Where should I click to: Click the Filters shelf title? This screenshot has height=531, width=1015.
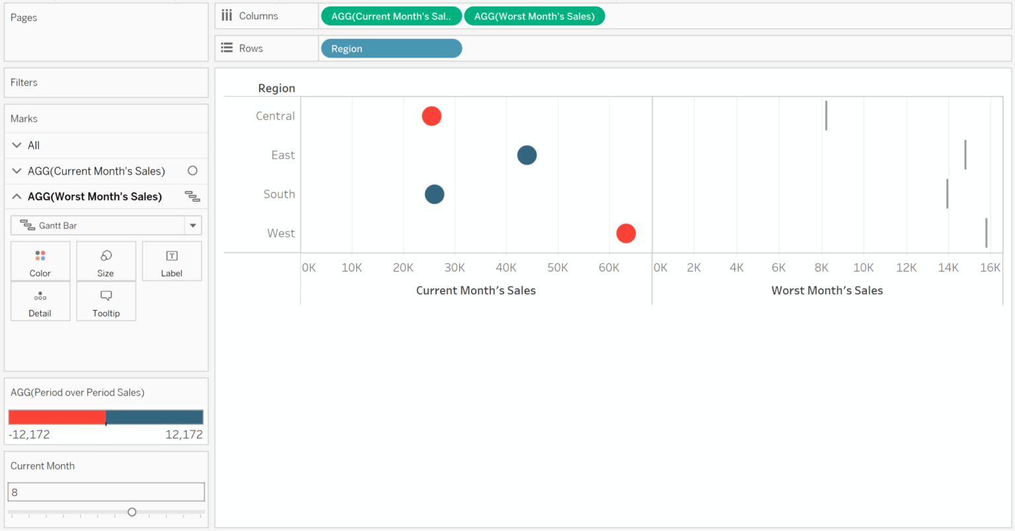click(x=24, y=82)
